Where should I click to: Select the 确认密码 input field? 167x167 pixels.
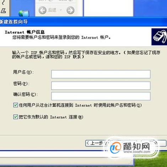[101, 96]
